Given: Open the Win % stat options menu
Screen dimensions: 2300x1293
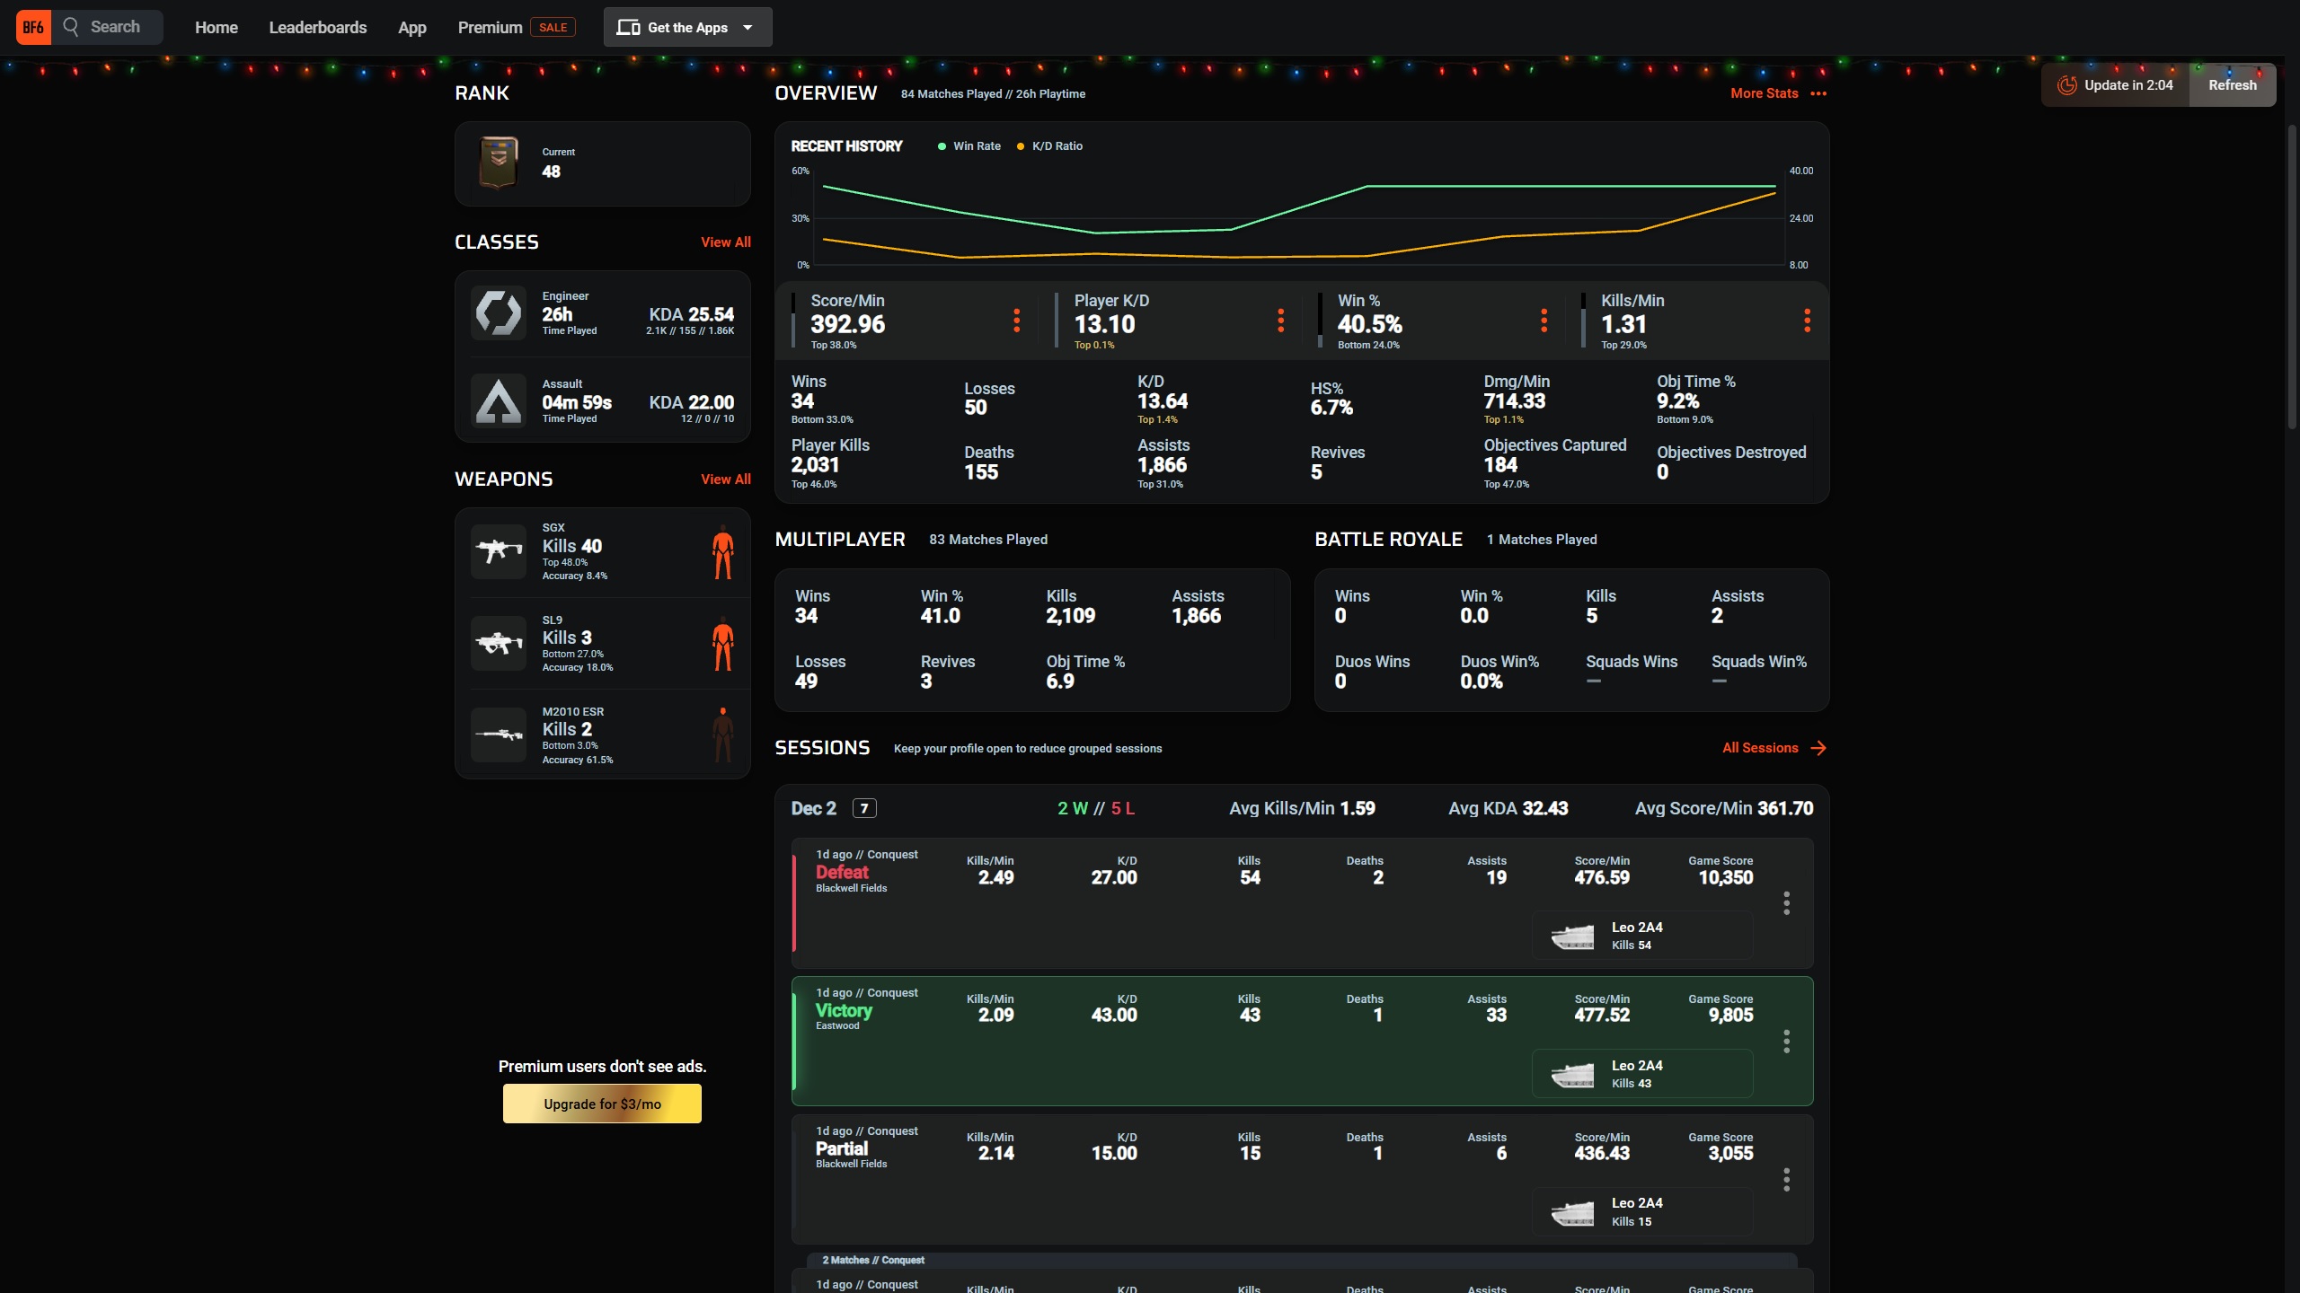Looking at the screenshot, I should [1544, 321].
